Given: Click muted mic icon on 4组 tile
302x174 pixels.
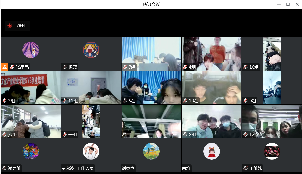Looking at the screenshot, I should tap(185, 67).
